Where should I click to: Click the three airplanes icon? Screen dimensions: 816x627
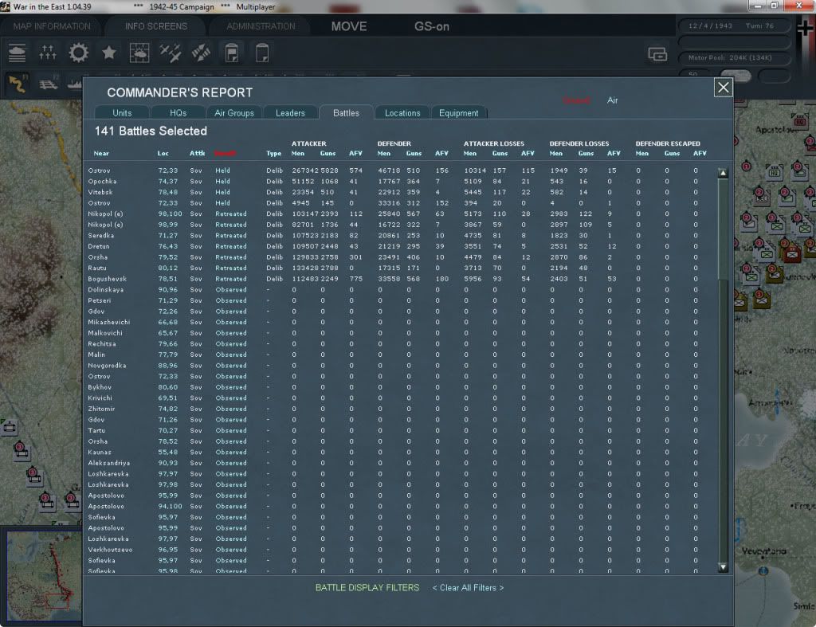[x=171, y=53]
